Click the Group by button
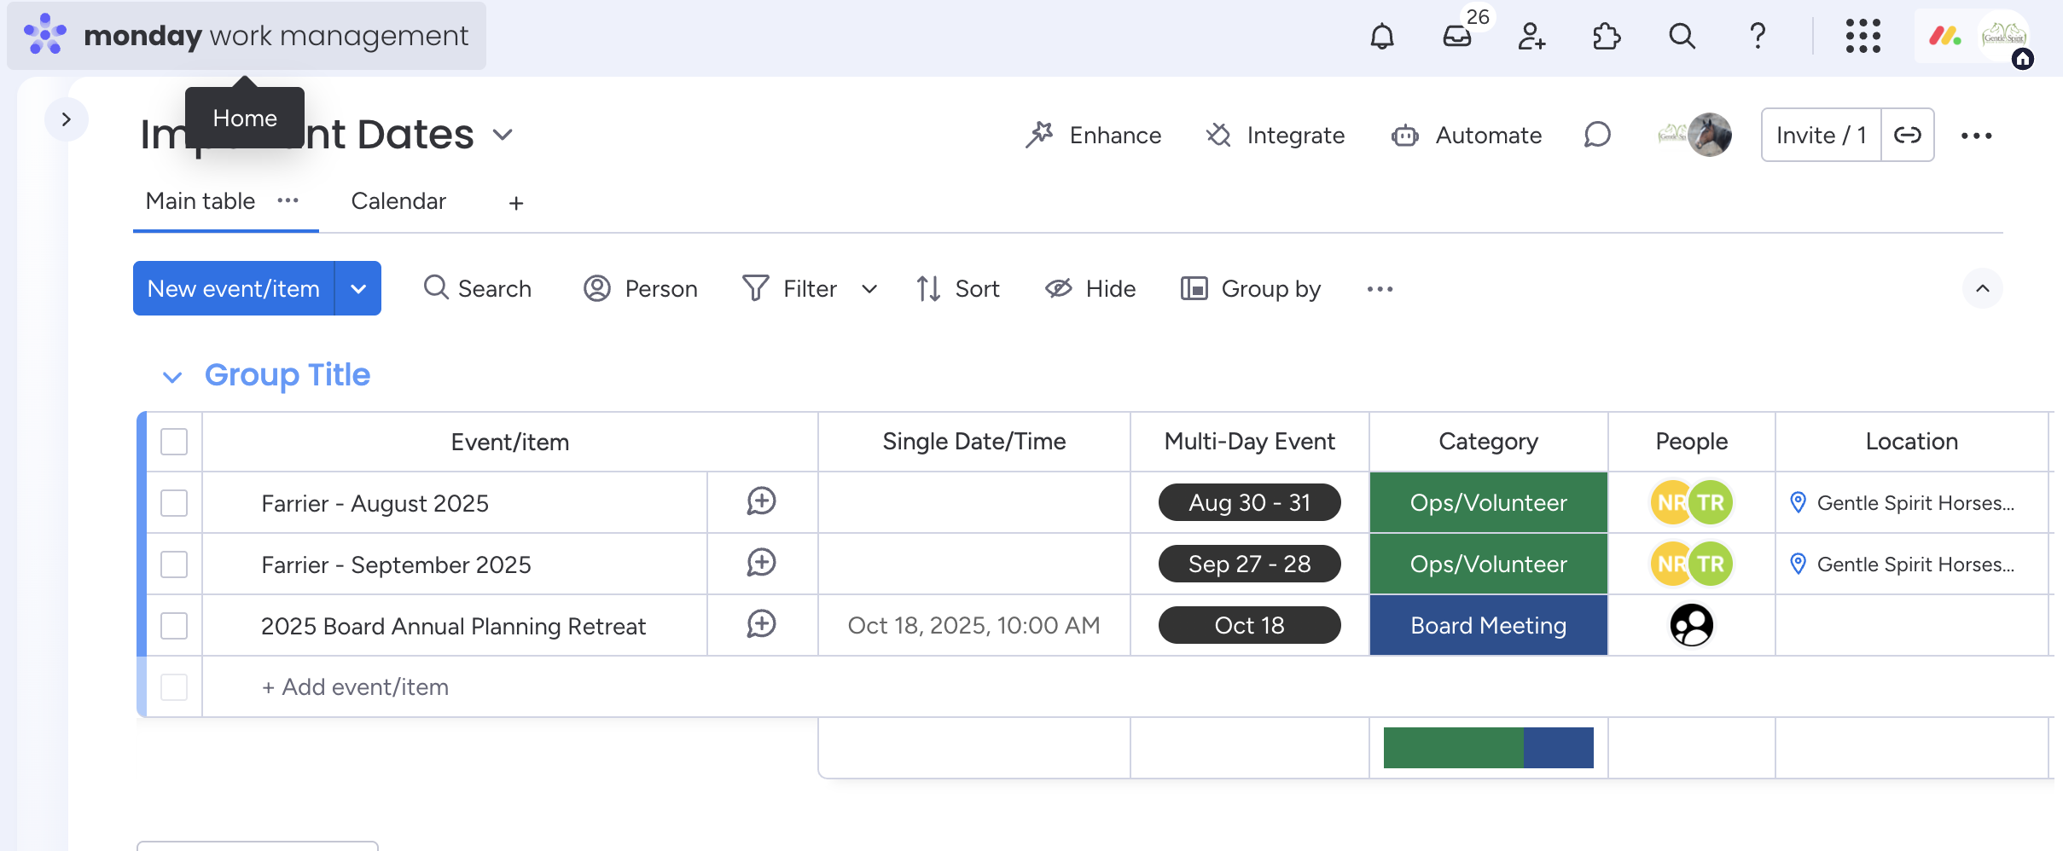The image size is (2063, 851). pos(1251,289)
